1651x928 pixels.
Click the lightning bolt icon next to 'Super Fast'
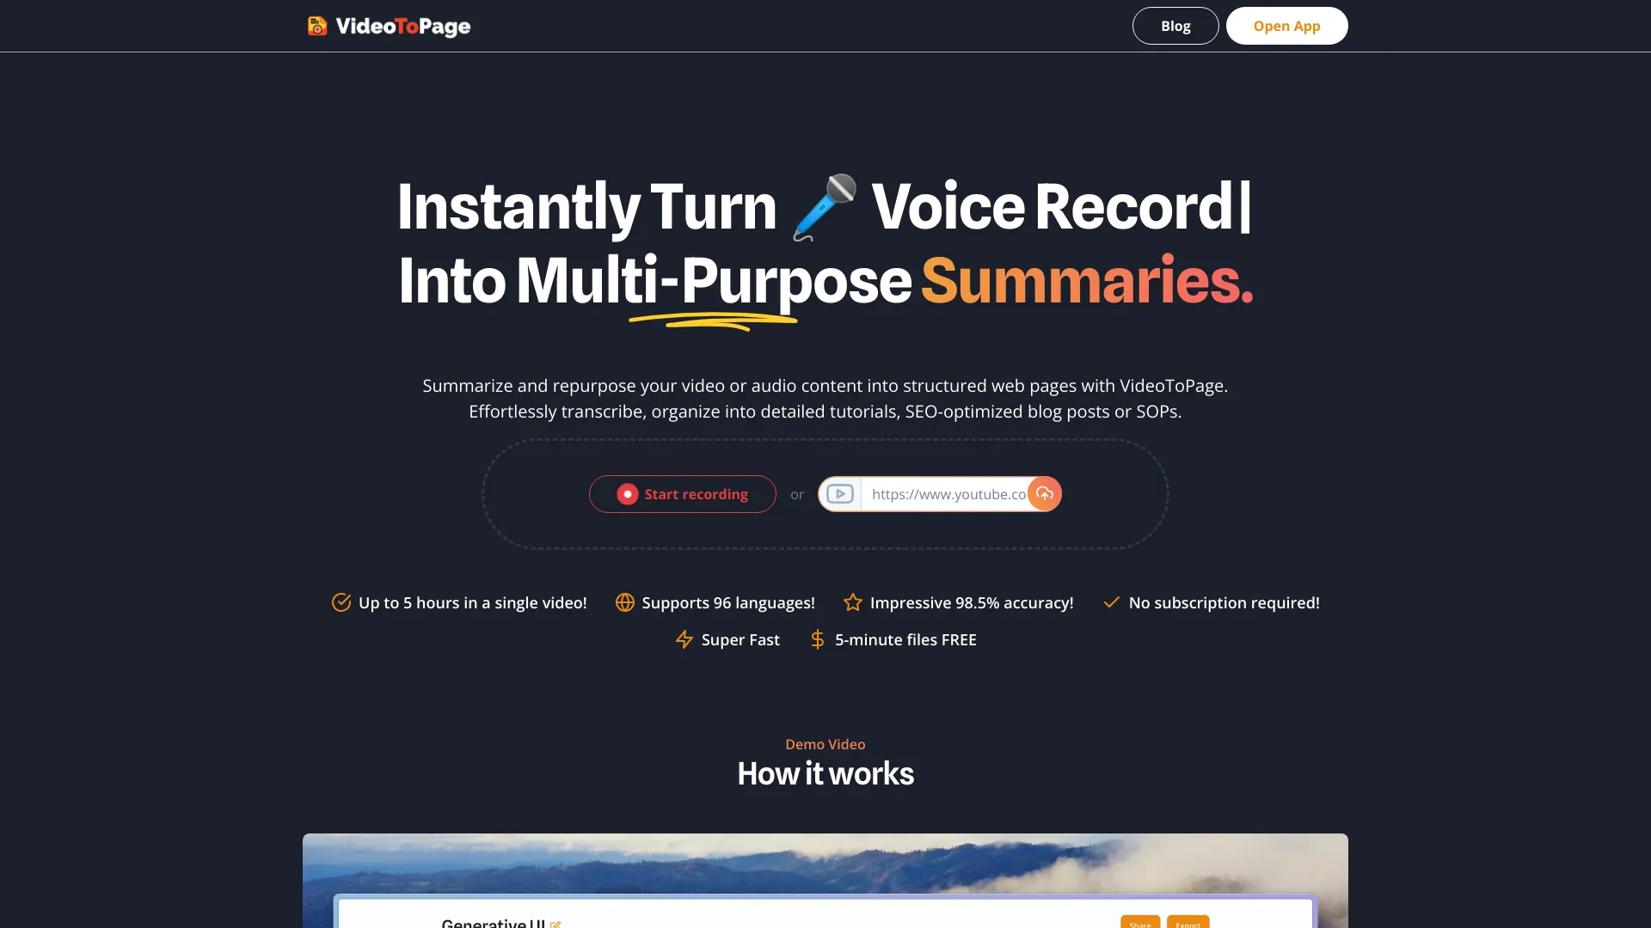[683, 639]
